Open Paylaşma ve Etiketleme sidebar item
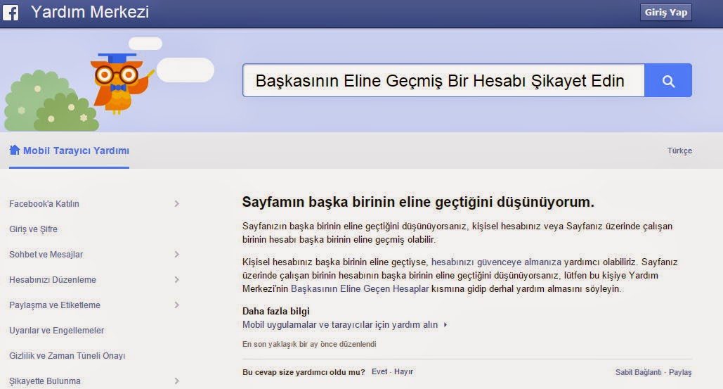Image resolution: width=723 pixels, height=389 pixels. 55,305
